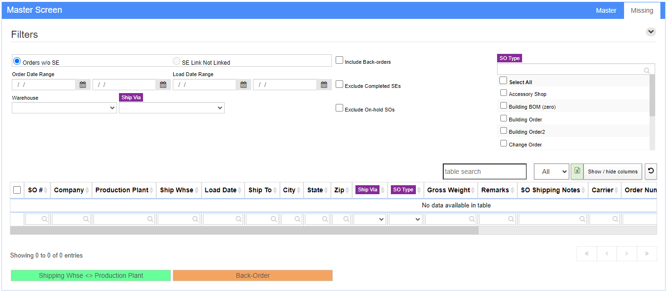Image resolution: width=667 pixels, height=292 pixels.
Task: Collapse the Filters panel chevron
Action: [651, 32]
